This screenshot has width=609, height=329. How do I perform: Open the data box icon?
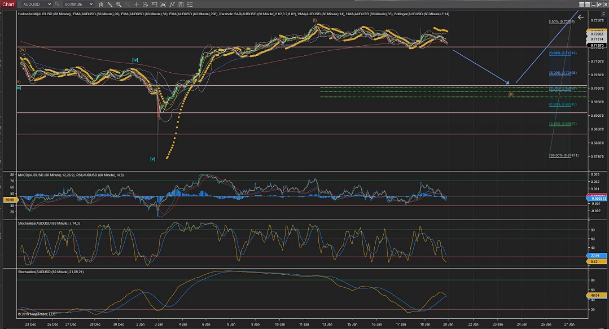[144, 4]
